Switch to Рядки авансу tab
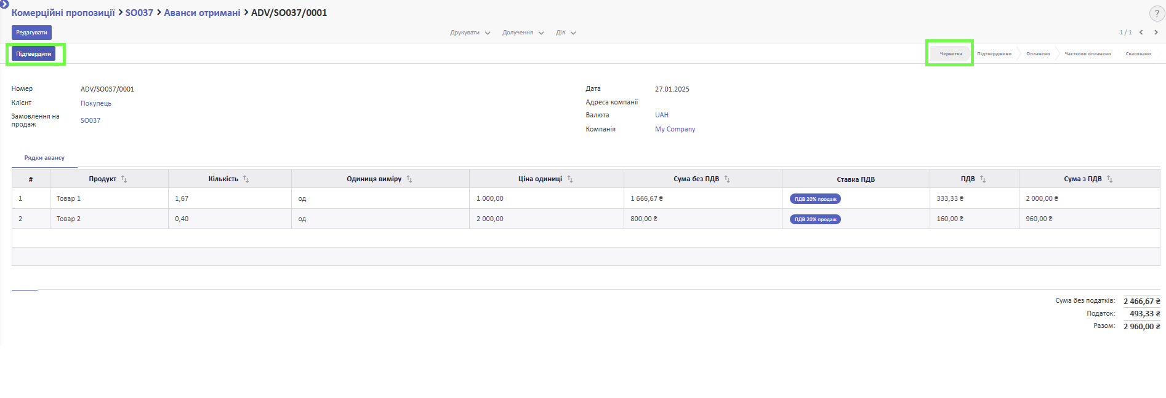This screenshot has width=1166, height=398. (44, 158)
